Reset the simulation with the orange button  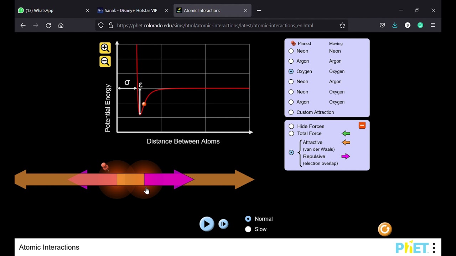click(x=385, y=229)
